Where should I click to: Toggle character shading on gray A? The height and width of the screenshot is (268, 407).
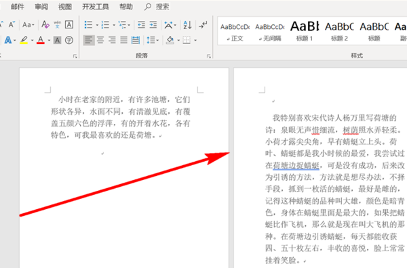(58, 40)
